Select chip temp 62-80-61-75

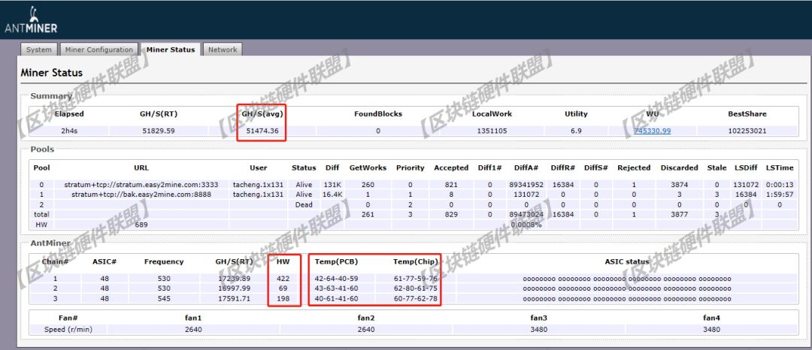[x=415, y=288]
